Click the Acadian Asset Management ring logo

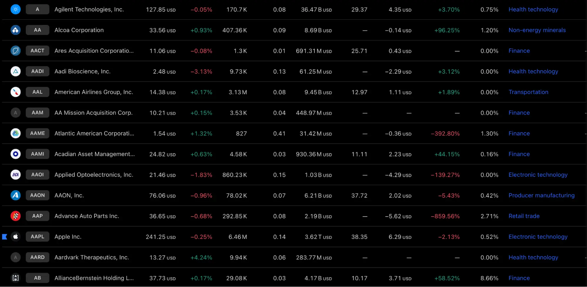point(16,154)
